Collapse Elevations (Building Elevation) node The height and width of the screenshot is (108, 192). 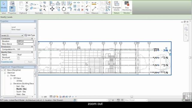coord(11,84)
